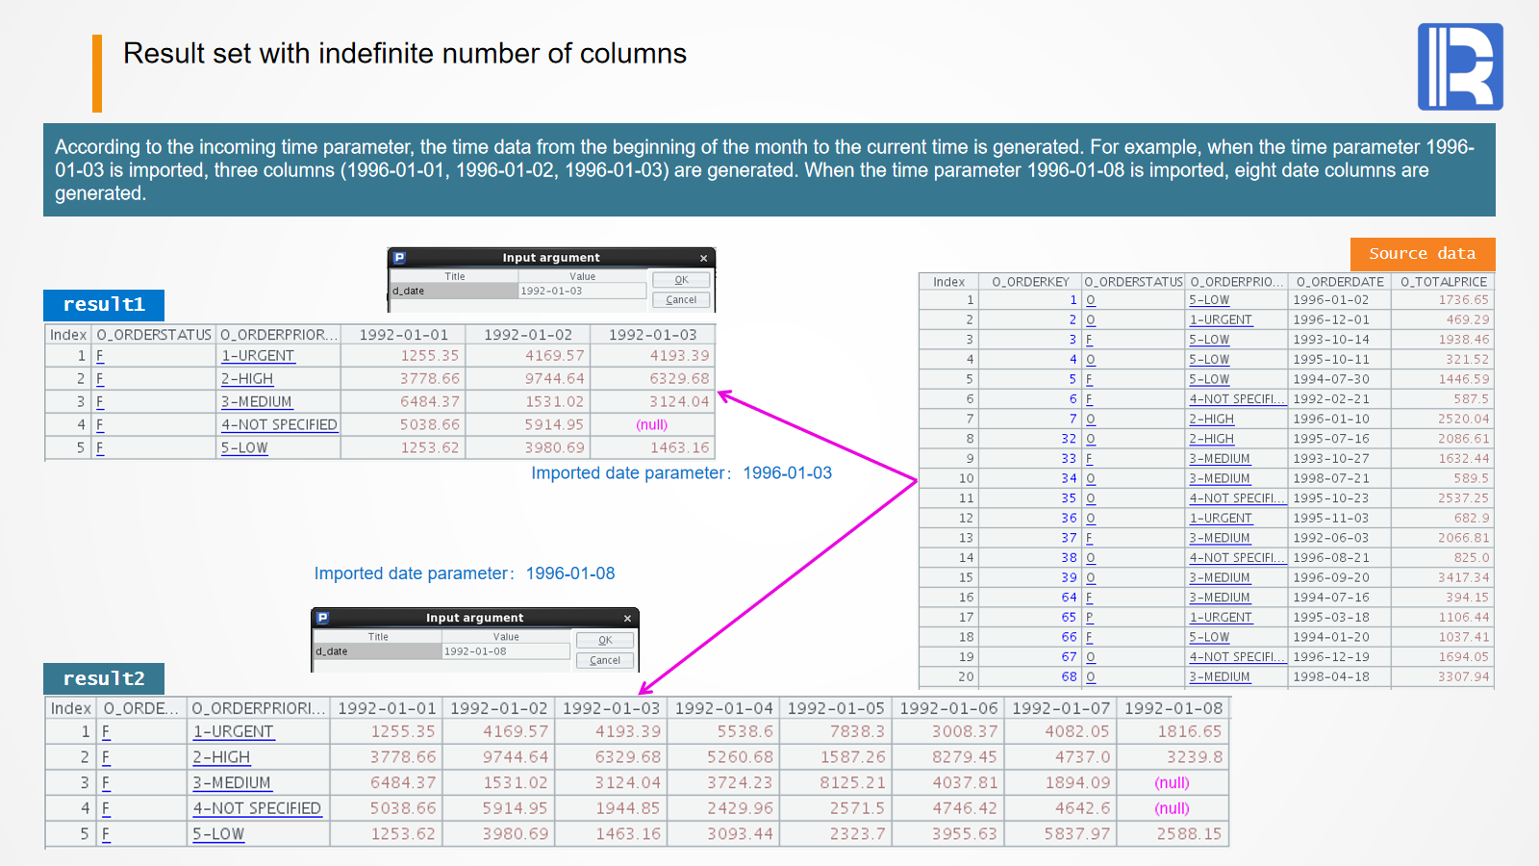Click the d_date value field showing 1992-01-08
The image size is (1539, 866).
tap(505, 651)
